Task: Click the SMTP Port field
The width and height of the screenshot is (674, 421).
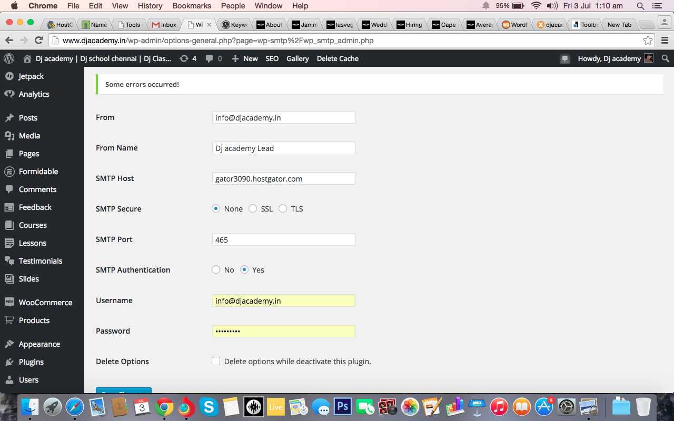Action: pyautogui.click(x=283, y=239)
